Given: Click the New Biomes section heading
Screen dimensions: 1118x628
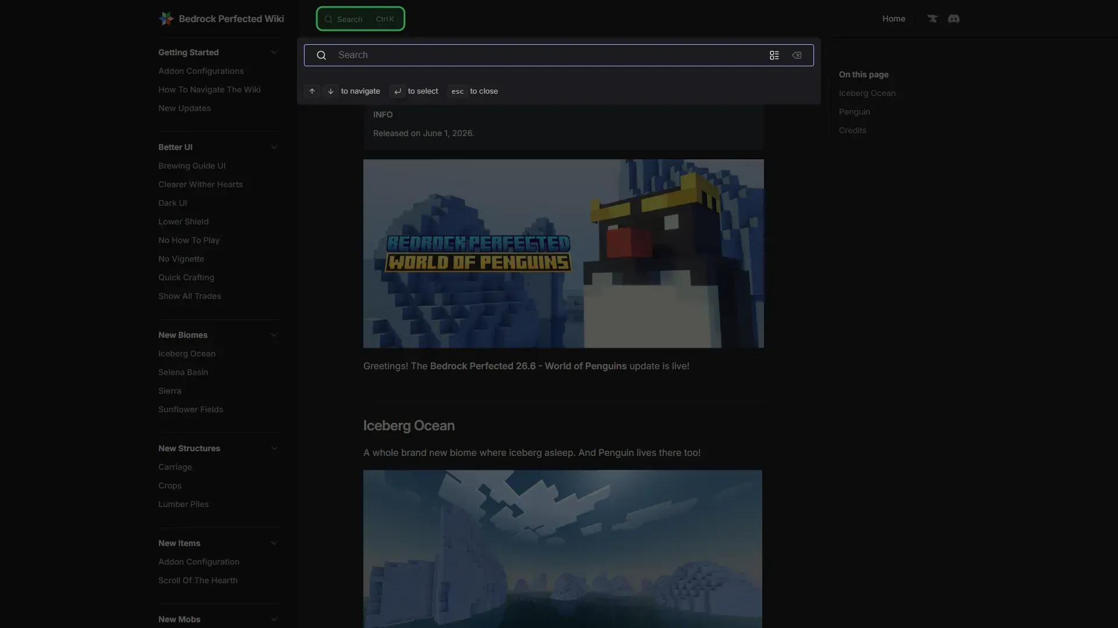Looking at the screenshot, I should tap(183, 335).
